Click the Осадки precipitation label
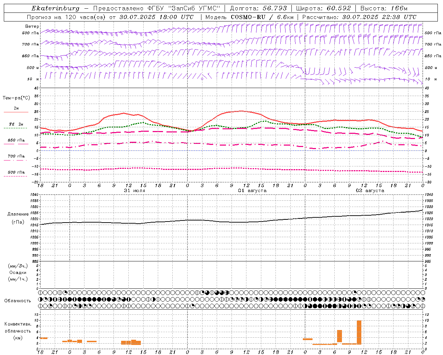 pos(18,272)
